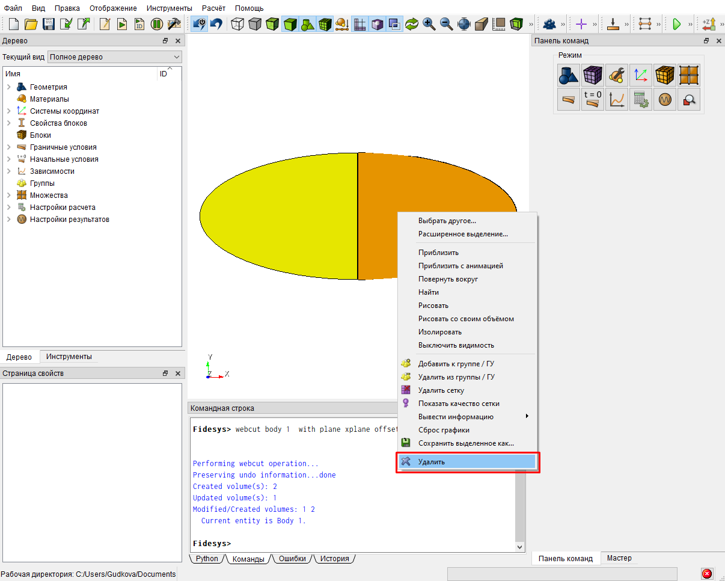Switch to Мастер tab
The height and width of the screenshot is (581, 725).
pos(619,558)
